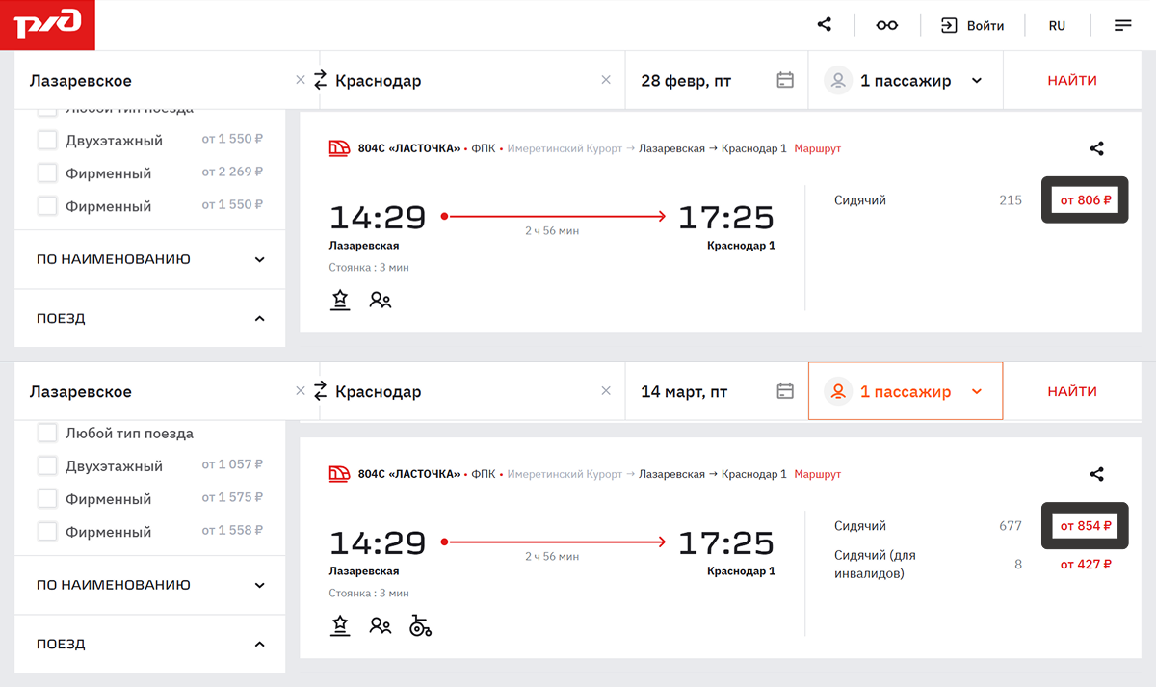Select the от 854 ₽ seat price
The image size is (1156, 687).
coord(1085,526)
